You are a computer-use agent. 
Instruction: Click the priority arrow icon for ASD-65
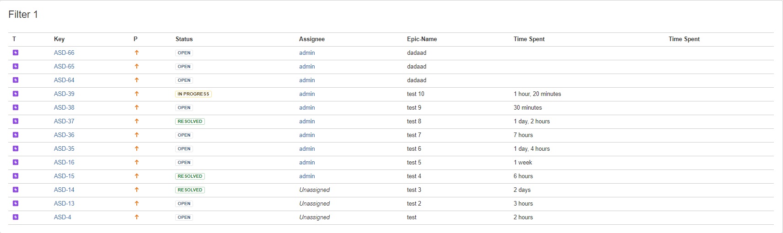(136, 66)
